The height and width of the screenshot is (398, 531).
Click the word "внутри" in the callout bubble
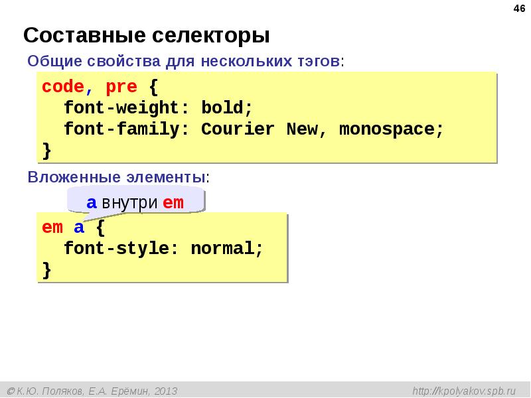click(130, 203)
